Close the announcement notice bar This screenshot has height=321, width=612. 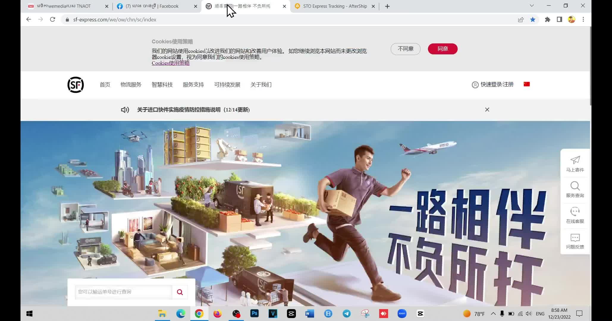point(487,110)
